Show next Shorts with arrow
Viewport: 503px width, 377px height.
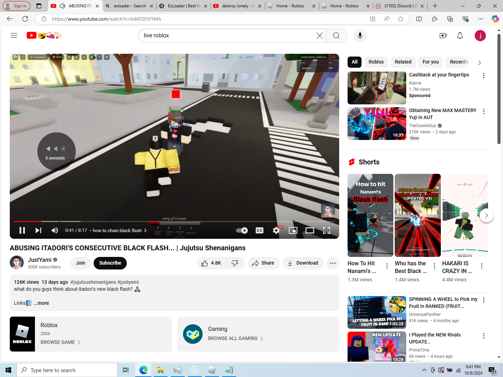pyautogui.click(x=486, y=215)
